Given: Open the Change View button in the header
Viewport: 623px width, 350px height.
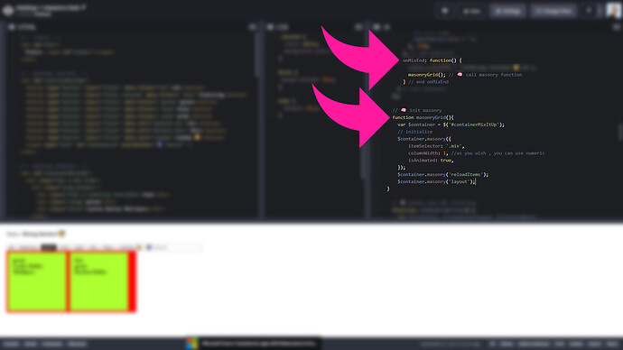Looking at the screenshot, I should coord(554,11).
